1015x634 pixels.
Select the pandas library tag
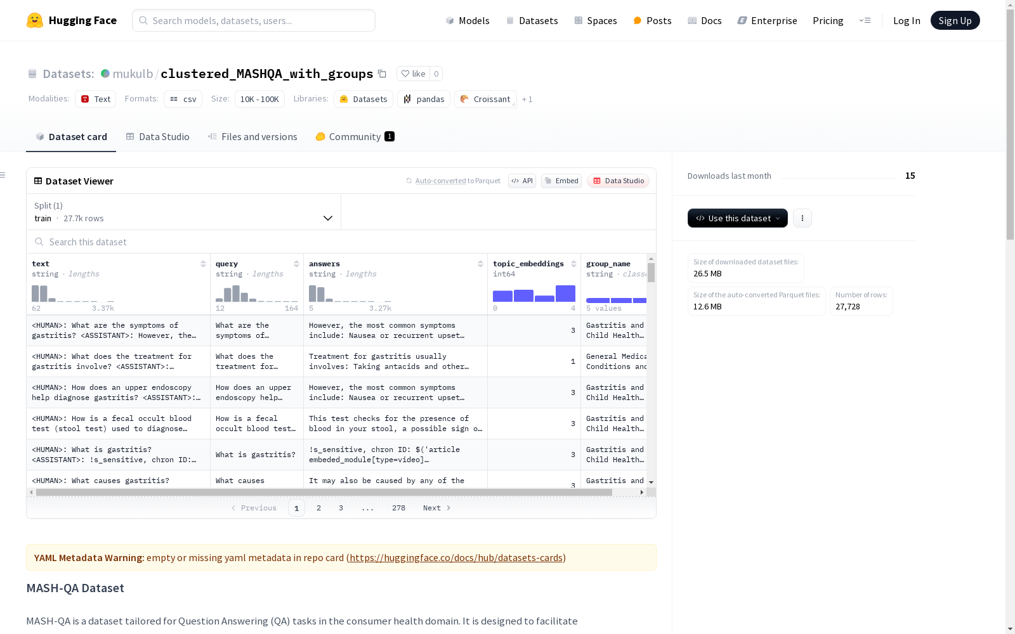(x=424, y=99)
